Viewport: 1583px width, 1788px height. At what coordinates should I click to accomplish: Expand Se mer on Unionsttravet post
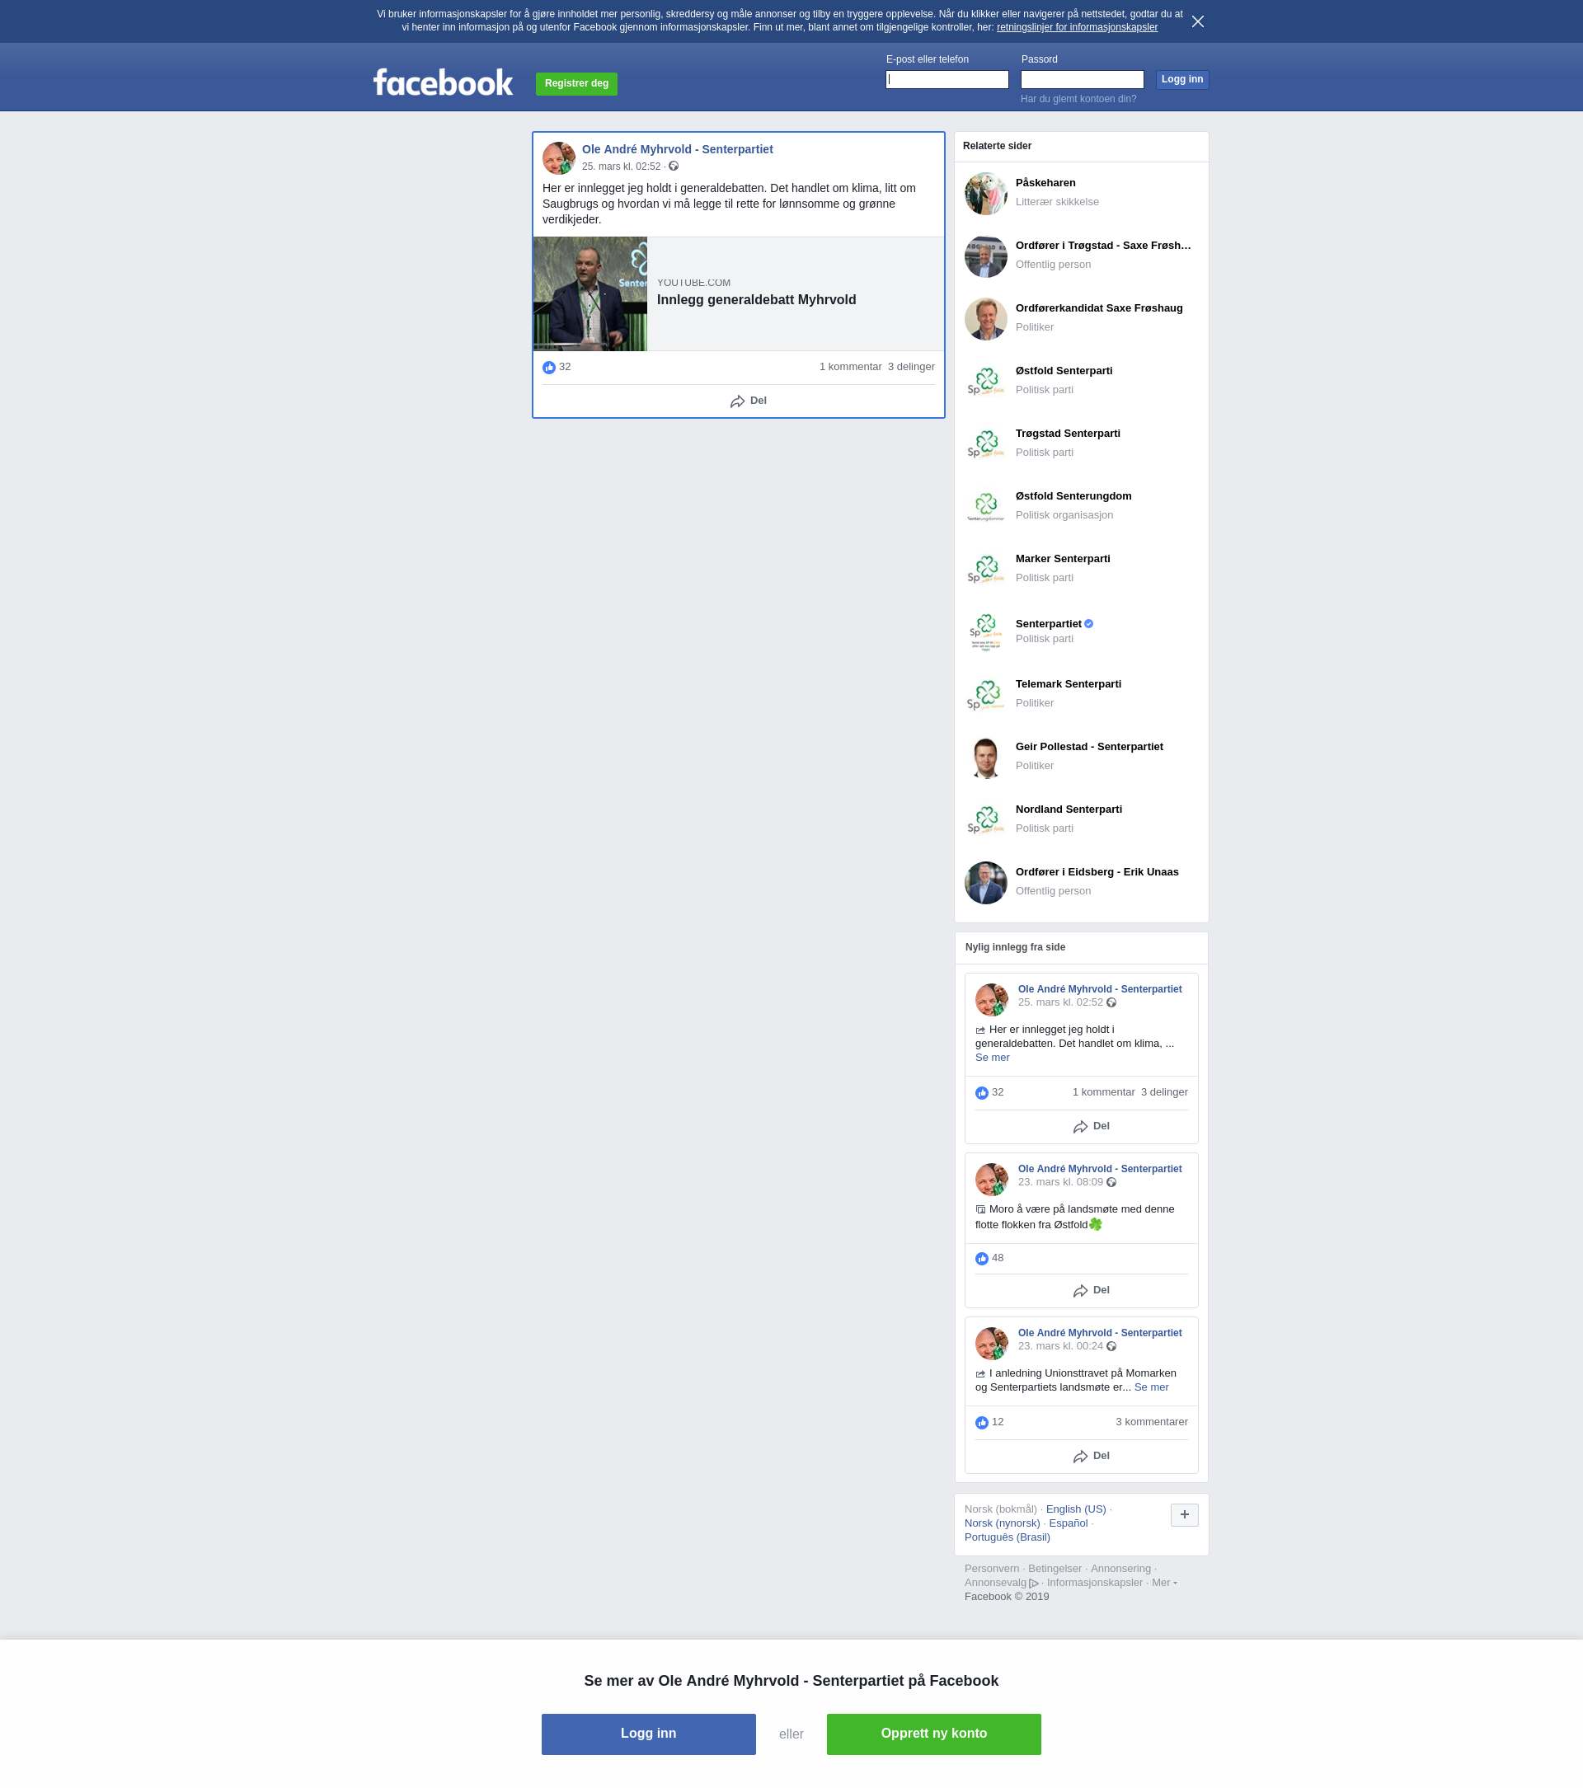coord(1151,1387)
